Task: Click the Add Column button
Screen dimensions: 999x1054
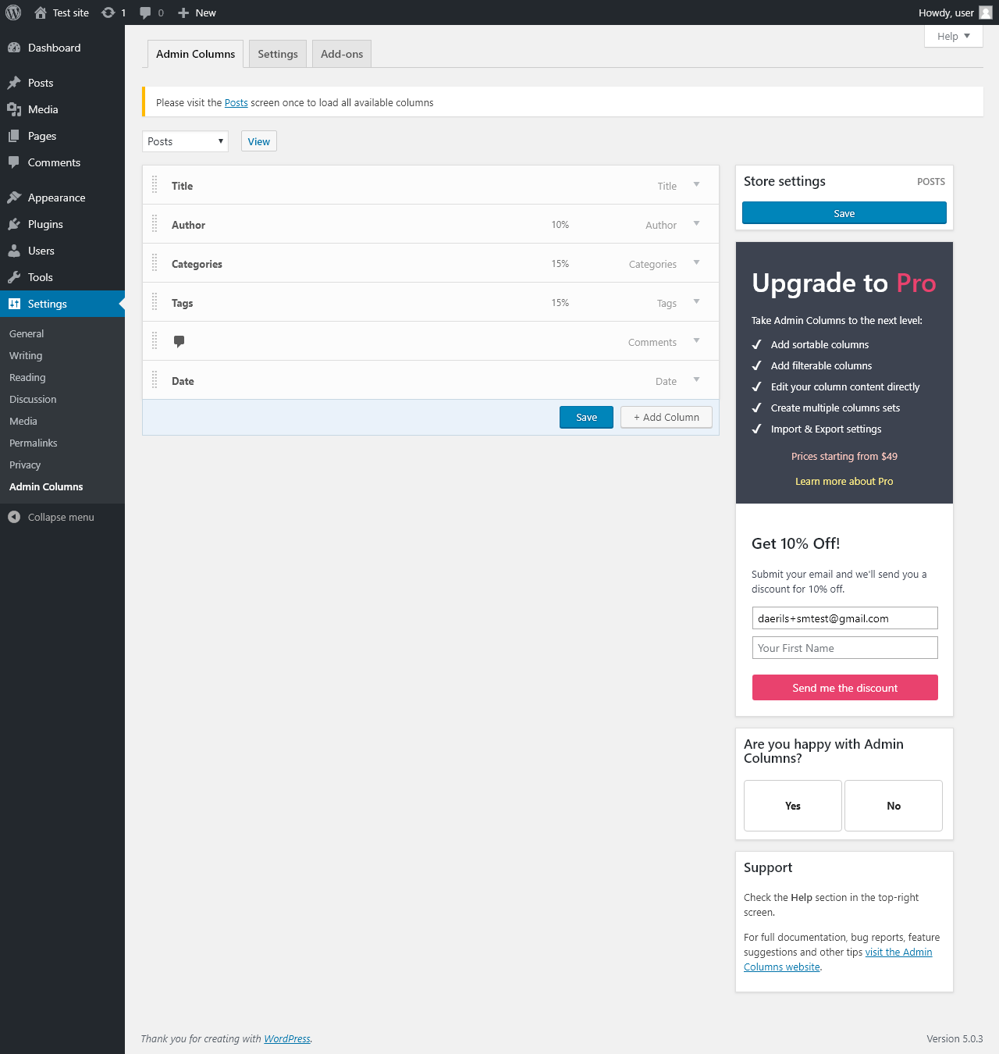Action: pyautogui.click(x=667, y=417)
